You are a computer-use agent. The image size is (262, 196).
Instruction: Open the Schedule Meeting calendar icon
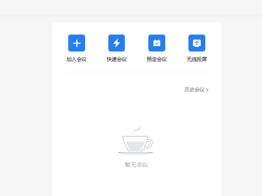pos(157,43)
